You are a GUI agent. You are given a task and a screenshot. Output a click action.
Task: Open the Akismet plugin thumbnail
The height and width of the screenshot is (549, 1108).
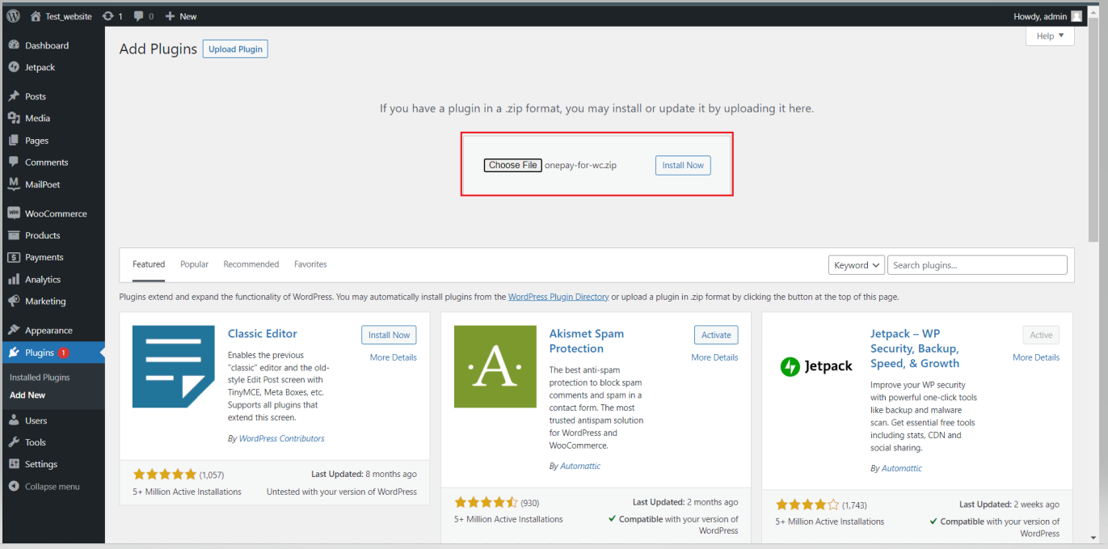click(x=495, y=366)
